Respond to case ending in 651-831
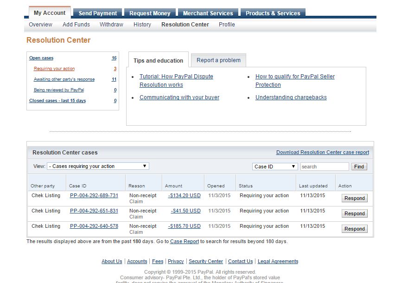The image size is (414, 283). [x=354, y=213]
